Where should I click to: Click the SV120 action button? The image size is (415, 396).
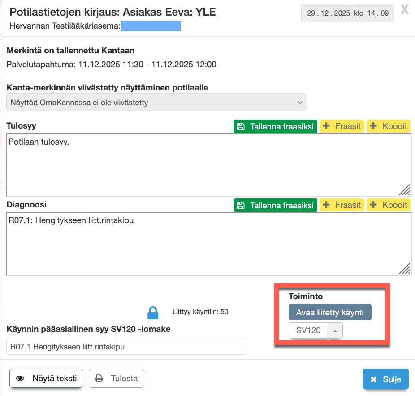point(309,331)
